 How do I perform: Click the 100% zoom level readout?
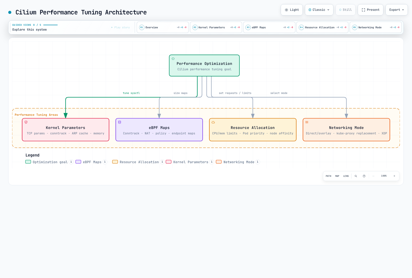[384, 176]
